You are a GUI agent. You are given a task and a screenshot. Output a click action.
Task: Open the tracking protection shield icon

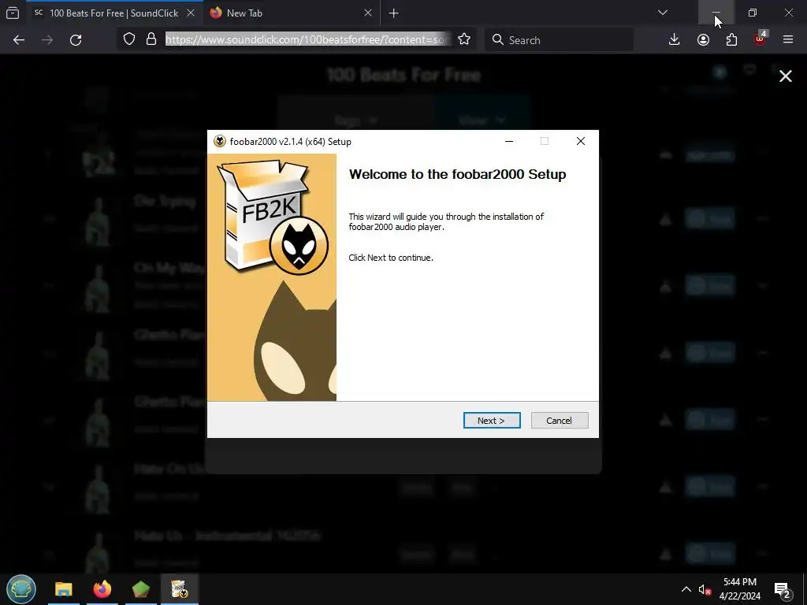point(129,39)
